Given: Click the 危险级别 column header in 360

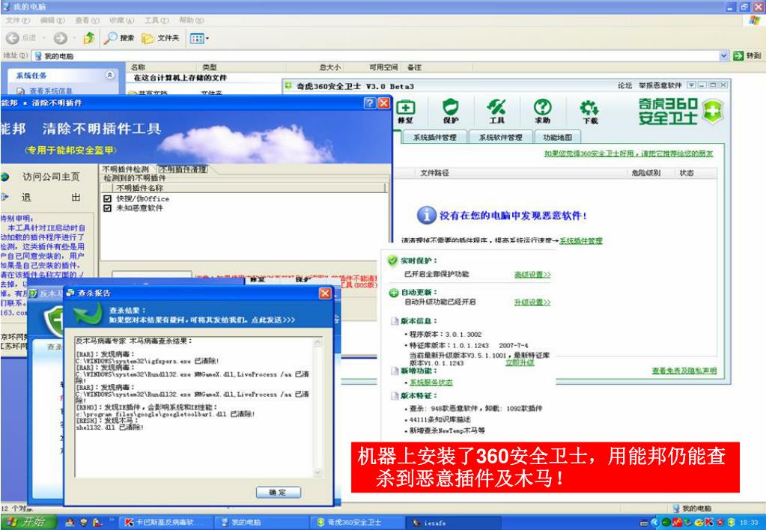Looking at the screenshot, I should click(x=646, y=173).
